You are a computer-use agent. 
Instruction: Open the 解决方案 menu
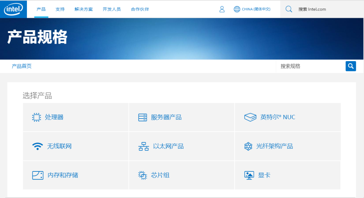(84, 9)
